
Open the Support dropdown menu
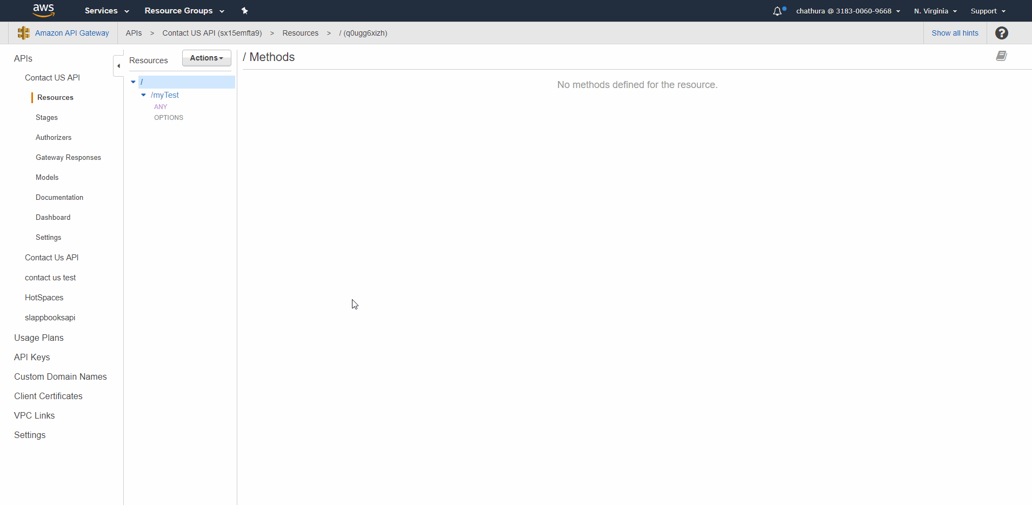pyautogui.click(x=988, y=11)
